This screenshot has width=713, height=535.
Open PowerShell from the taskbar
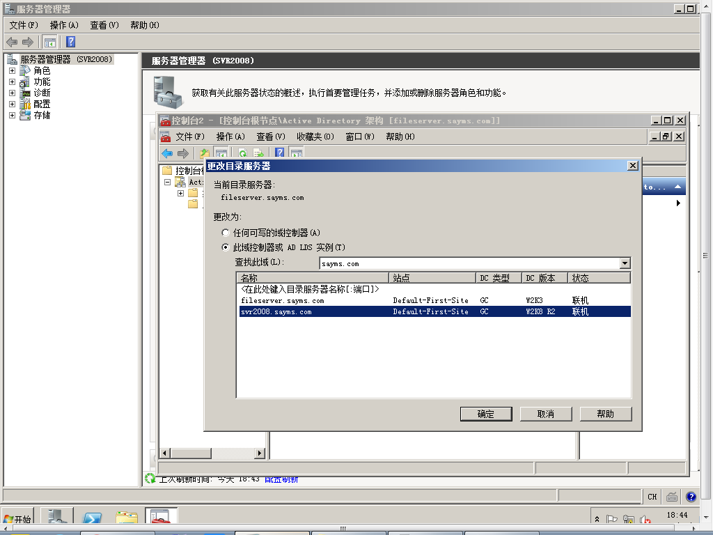92,518
